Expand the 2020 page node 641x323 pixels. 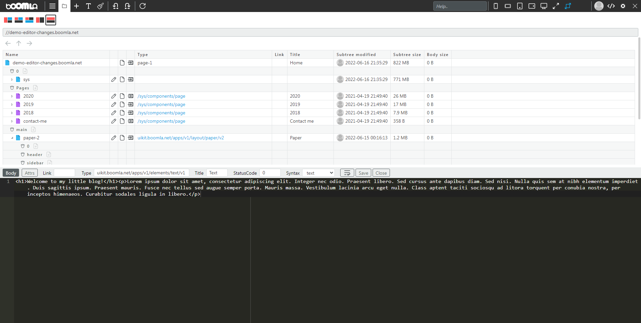click(12, 96)
